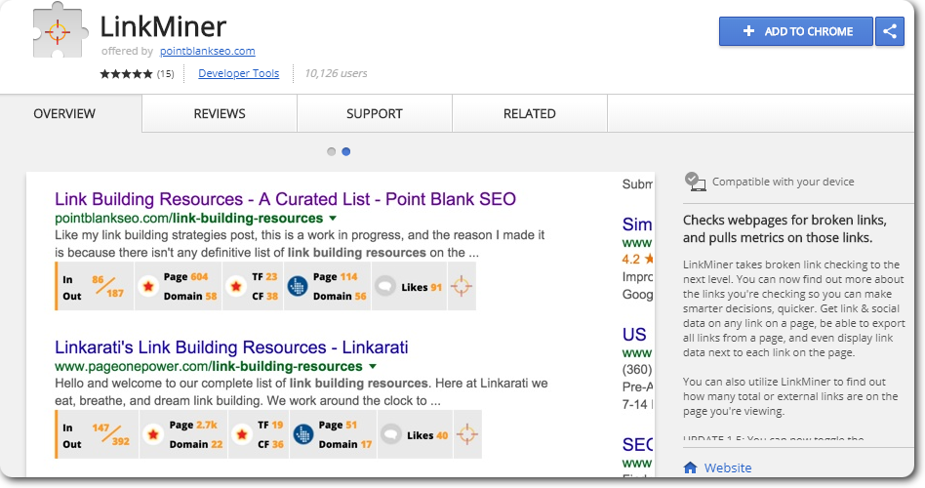This screenshot has height=488, width=925.
Task: Open the Developer Tools category link
Action: [238, 73]
